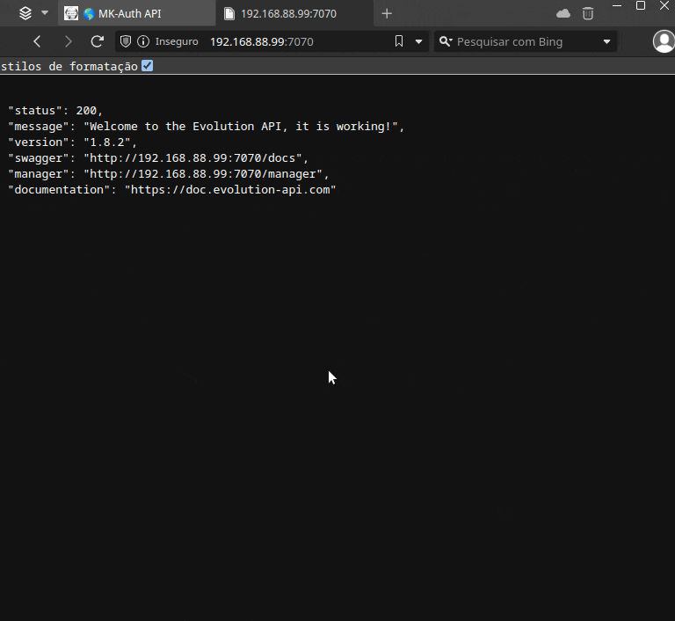Open the closed tabs trash icon
Image resolution: width=675 pixels, height=621 pixels.
tap(588, 13)
